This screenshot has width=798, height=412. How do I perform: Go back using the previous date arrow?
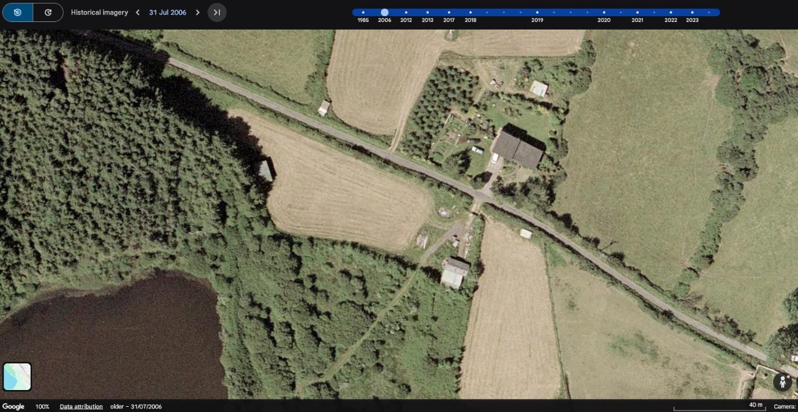(137, 12)
